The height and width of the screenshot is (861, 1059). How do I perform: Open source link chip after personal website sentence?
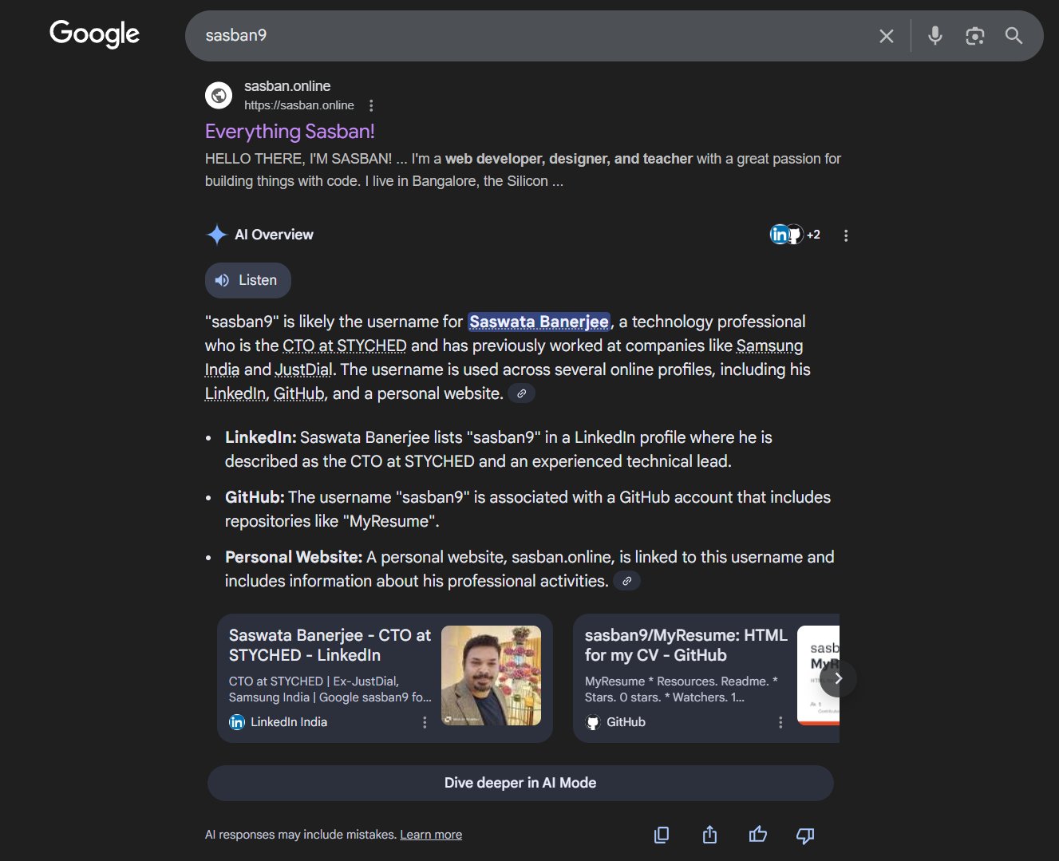coord(521,393)
